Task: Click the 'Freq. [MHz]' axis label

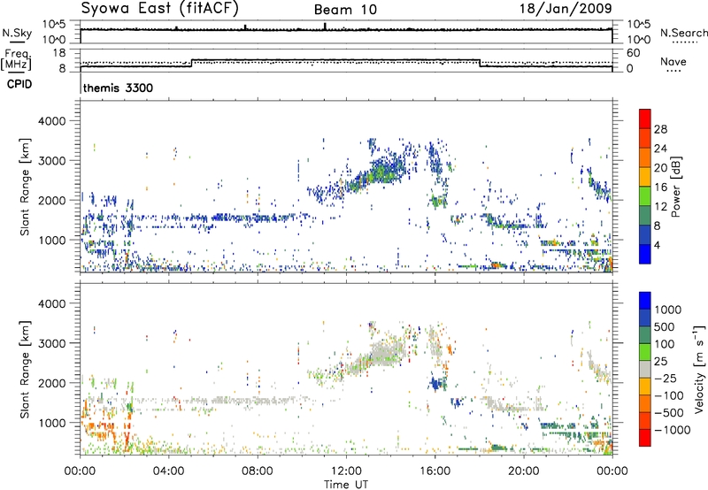Action: 16,59
